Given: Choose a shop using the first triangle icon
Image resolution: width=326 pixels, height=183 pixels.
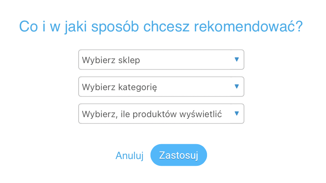Looking at the screenshot, I should pyautogui.click(x=237, y=59).
